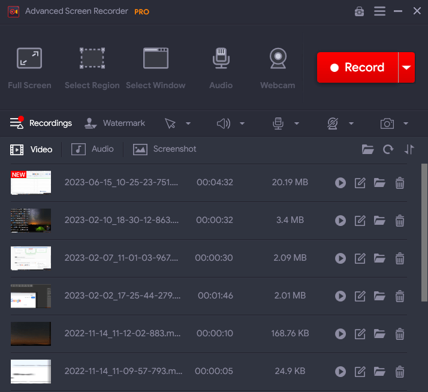Expand the screenshot options dropdown arrow

[406, 123]
